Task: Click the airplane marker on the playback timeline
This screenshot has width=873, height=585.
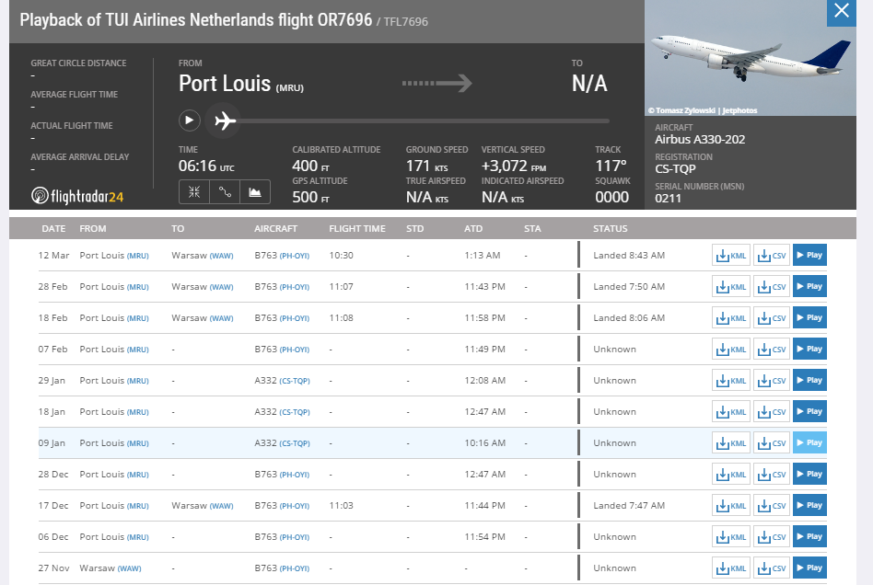Action: 225,120
